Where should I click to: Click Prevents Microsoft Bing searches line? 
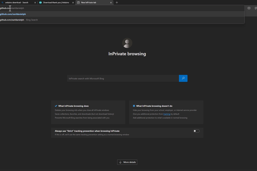click(82, 118)
